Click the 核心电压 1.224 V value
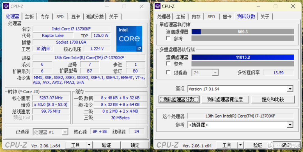Viewport: 303px width, 152px height. (x=97, y=49)
